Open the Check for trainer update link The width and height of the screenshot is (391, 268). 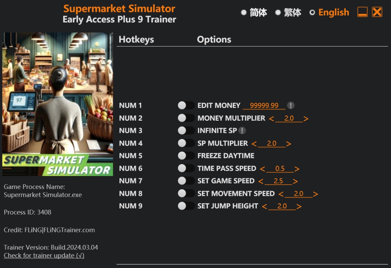[x=44, y=255]
